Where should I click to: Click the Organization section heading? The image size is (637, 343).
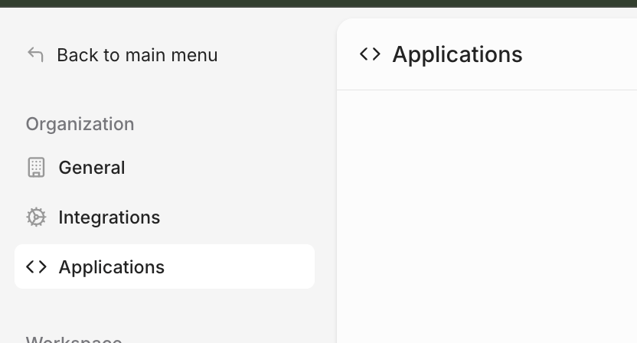[x=80, y=124]
